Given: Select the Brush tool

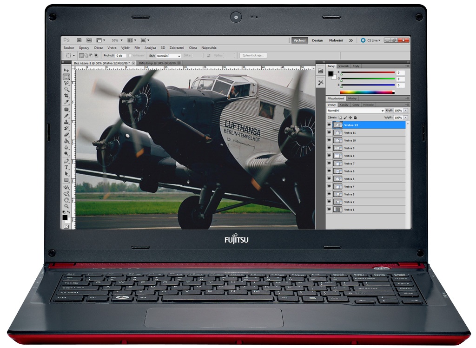Looking at the screenshot, I should pyautogui.click(x=66, y=116).
